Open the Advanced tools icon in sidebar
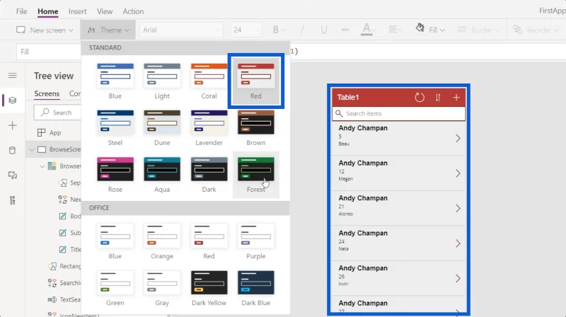Image resolution: width=566 pixels, height=317 pixels. point(13,200)
